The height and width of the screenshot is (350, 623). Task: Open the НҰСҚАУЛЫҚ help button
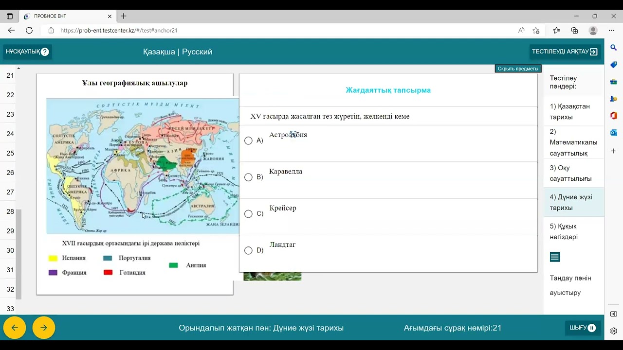tap(27, 52)
